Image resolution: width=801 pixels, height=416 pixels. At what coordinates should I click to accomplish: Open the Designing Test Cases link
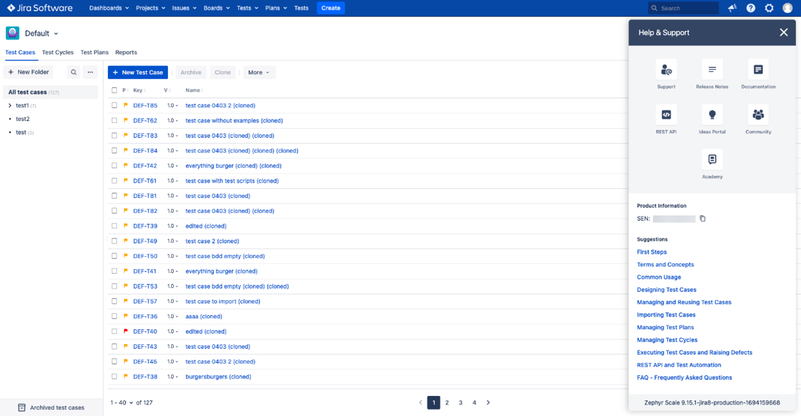[x=667, y=290]
